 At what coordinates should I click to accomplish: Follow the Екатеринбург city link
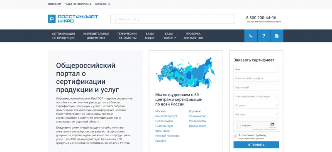(x=164, y=126)
